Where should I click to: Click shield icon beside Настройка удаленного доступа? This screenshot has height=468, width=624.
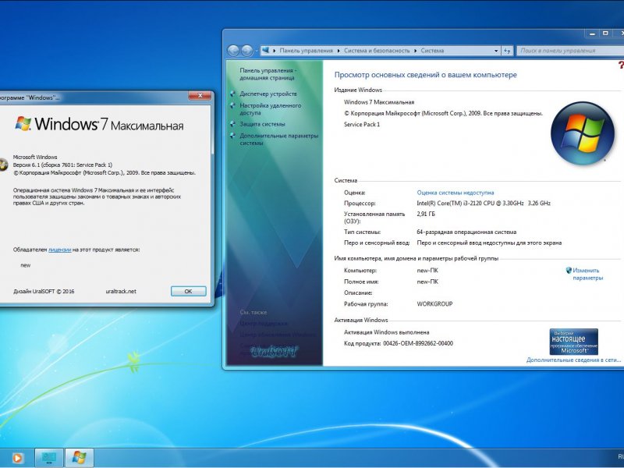[x=232, y=105]
